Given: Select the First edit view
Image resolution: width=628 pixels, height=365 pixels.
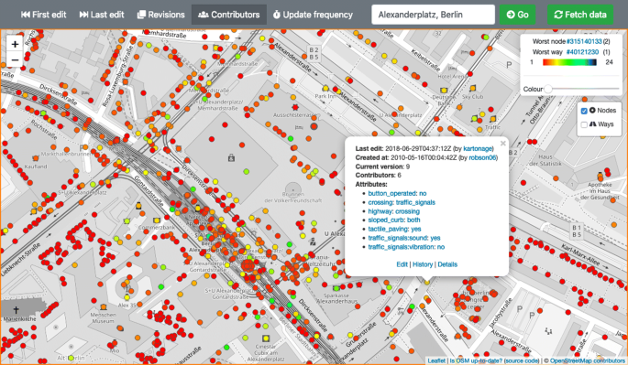Looking at the screenshot, I should 44,15.
